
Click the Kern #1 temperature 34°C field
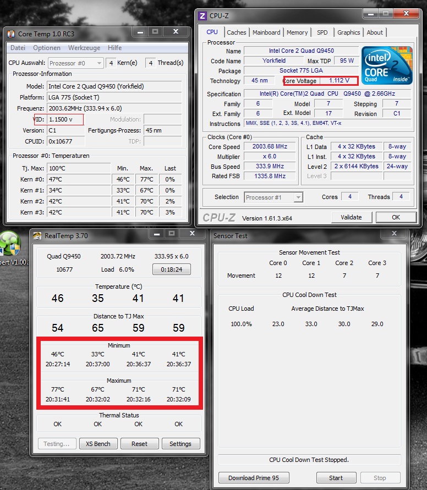[x=79, y=190]
